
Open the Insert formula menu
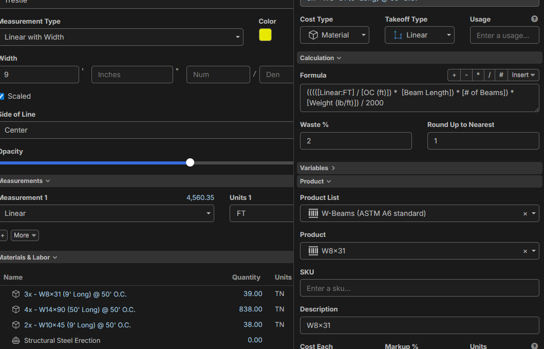(523, 75)
